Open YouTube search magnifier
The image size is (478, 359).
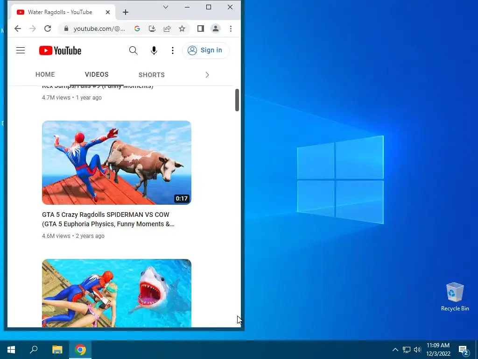pyautogui.click(x=133, y=50)
